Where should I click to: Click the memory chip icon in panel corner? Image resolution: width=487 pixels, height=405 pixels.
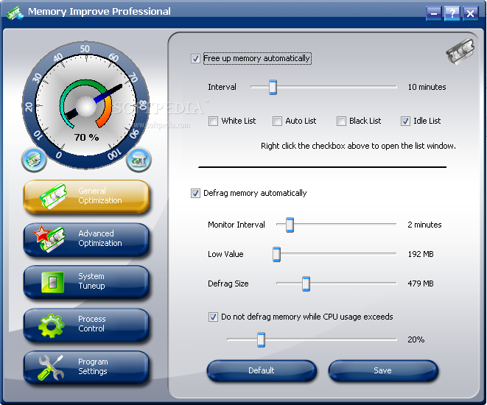coord(460,52)
